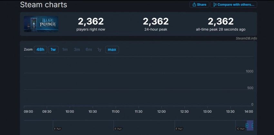Click the all-time peak statistic
The image size is (274, 135).
[220, 22]
